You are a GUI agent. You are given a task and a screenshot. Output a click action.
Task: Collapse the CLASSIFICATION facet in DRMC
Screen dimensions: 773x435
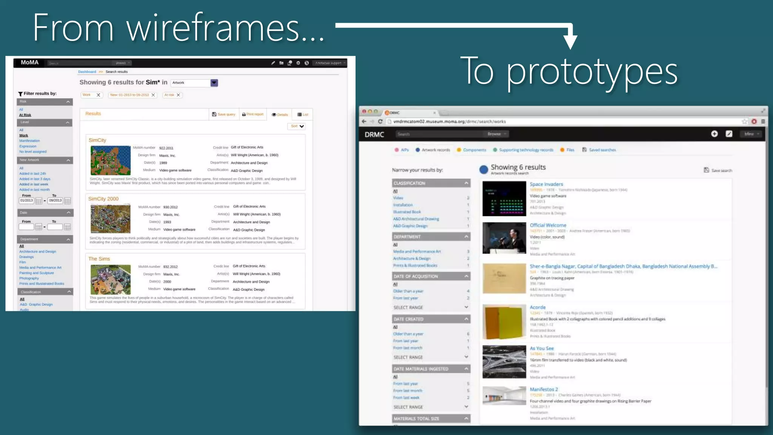[x=467, y=183]
